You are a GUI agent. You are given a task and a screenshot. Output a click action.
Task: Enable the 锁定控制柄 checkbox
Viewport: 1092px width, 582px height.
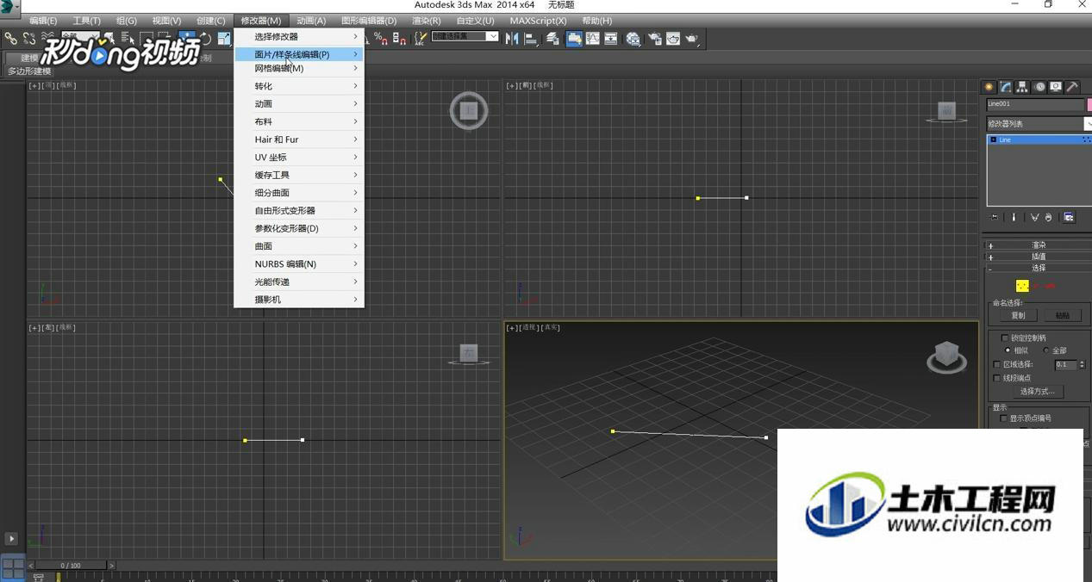click(1005, 338)
